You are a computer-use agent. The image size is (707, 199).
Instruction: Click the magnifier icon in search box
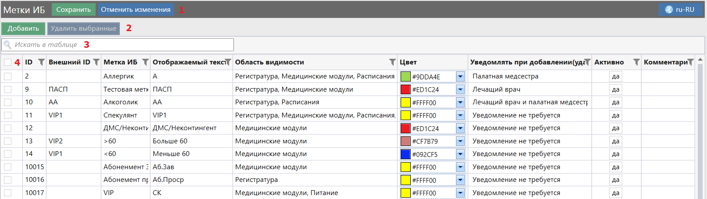click(x=7, y=45)
